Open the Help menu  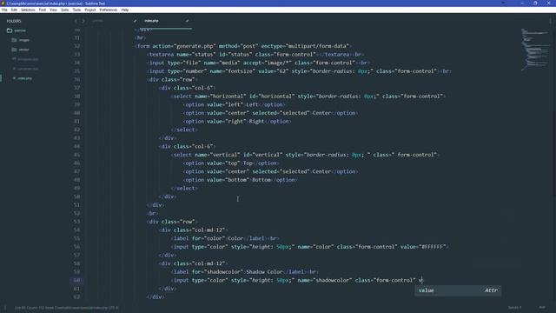coord(125,10)
